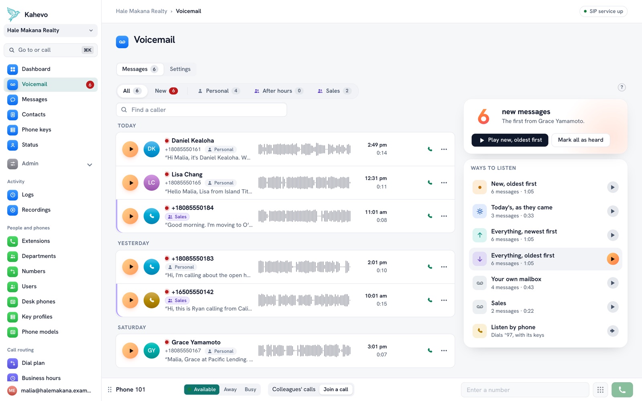Focus the "Find a caller" search field
The width and height of the screenshot is (642, 401).
[201, 110]
